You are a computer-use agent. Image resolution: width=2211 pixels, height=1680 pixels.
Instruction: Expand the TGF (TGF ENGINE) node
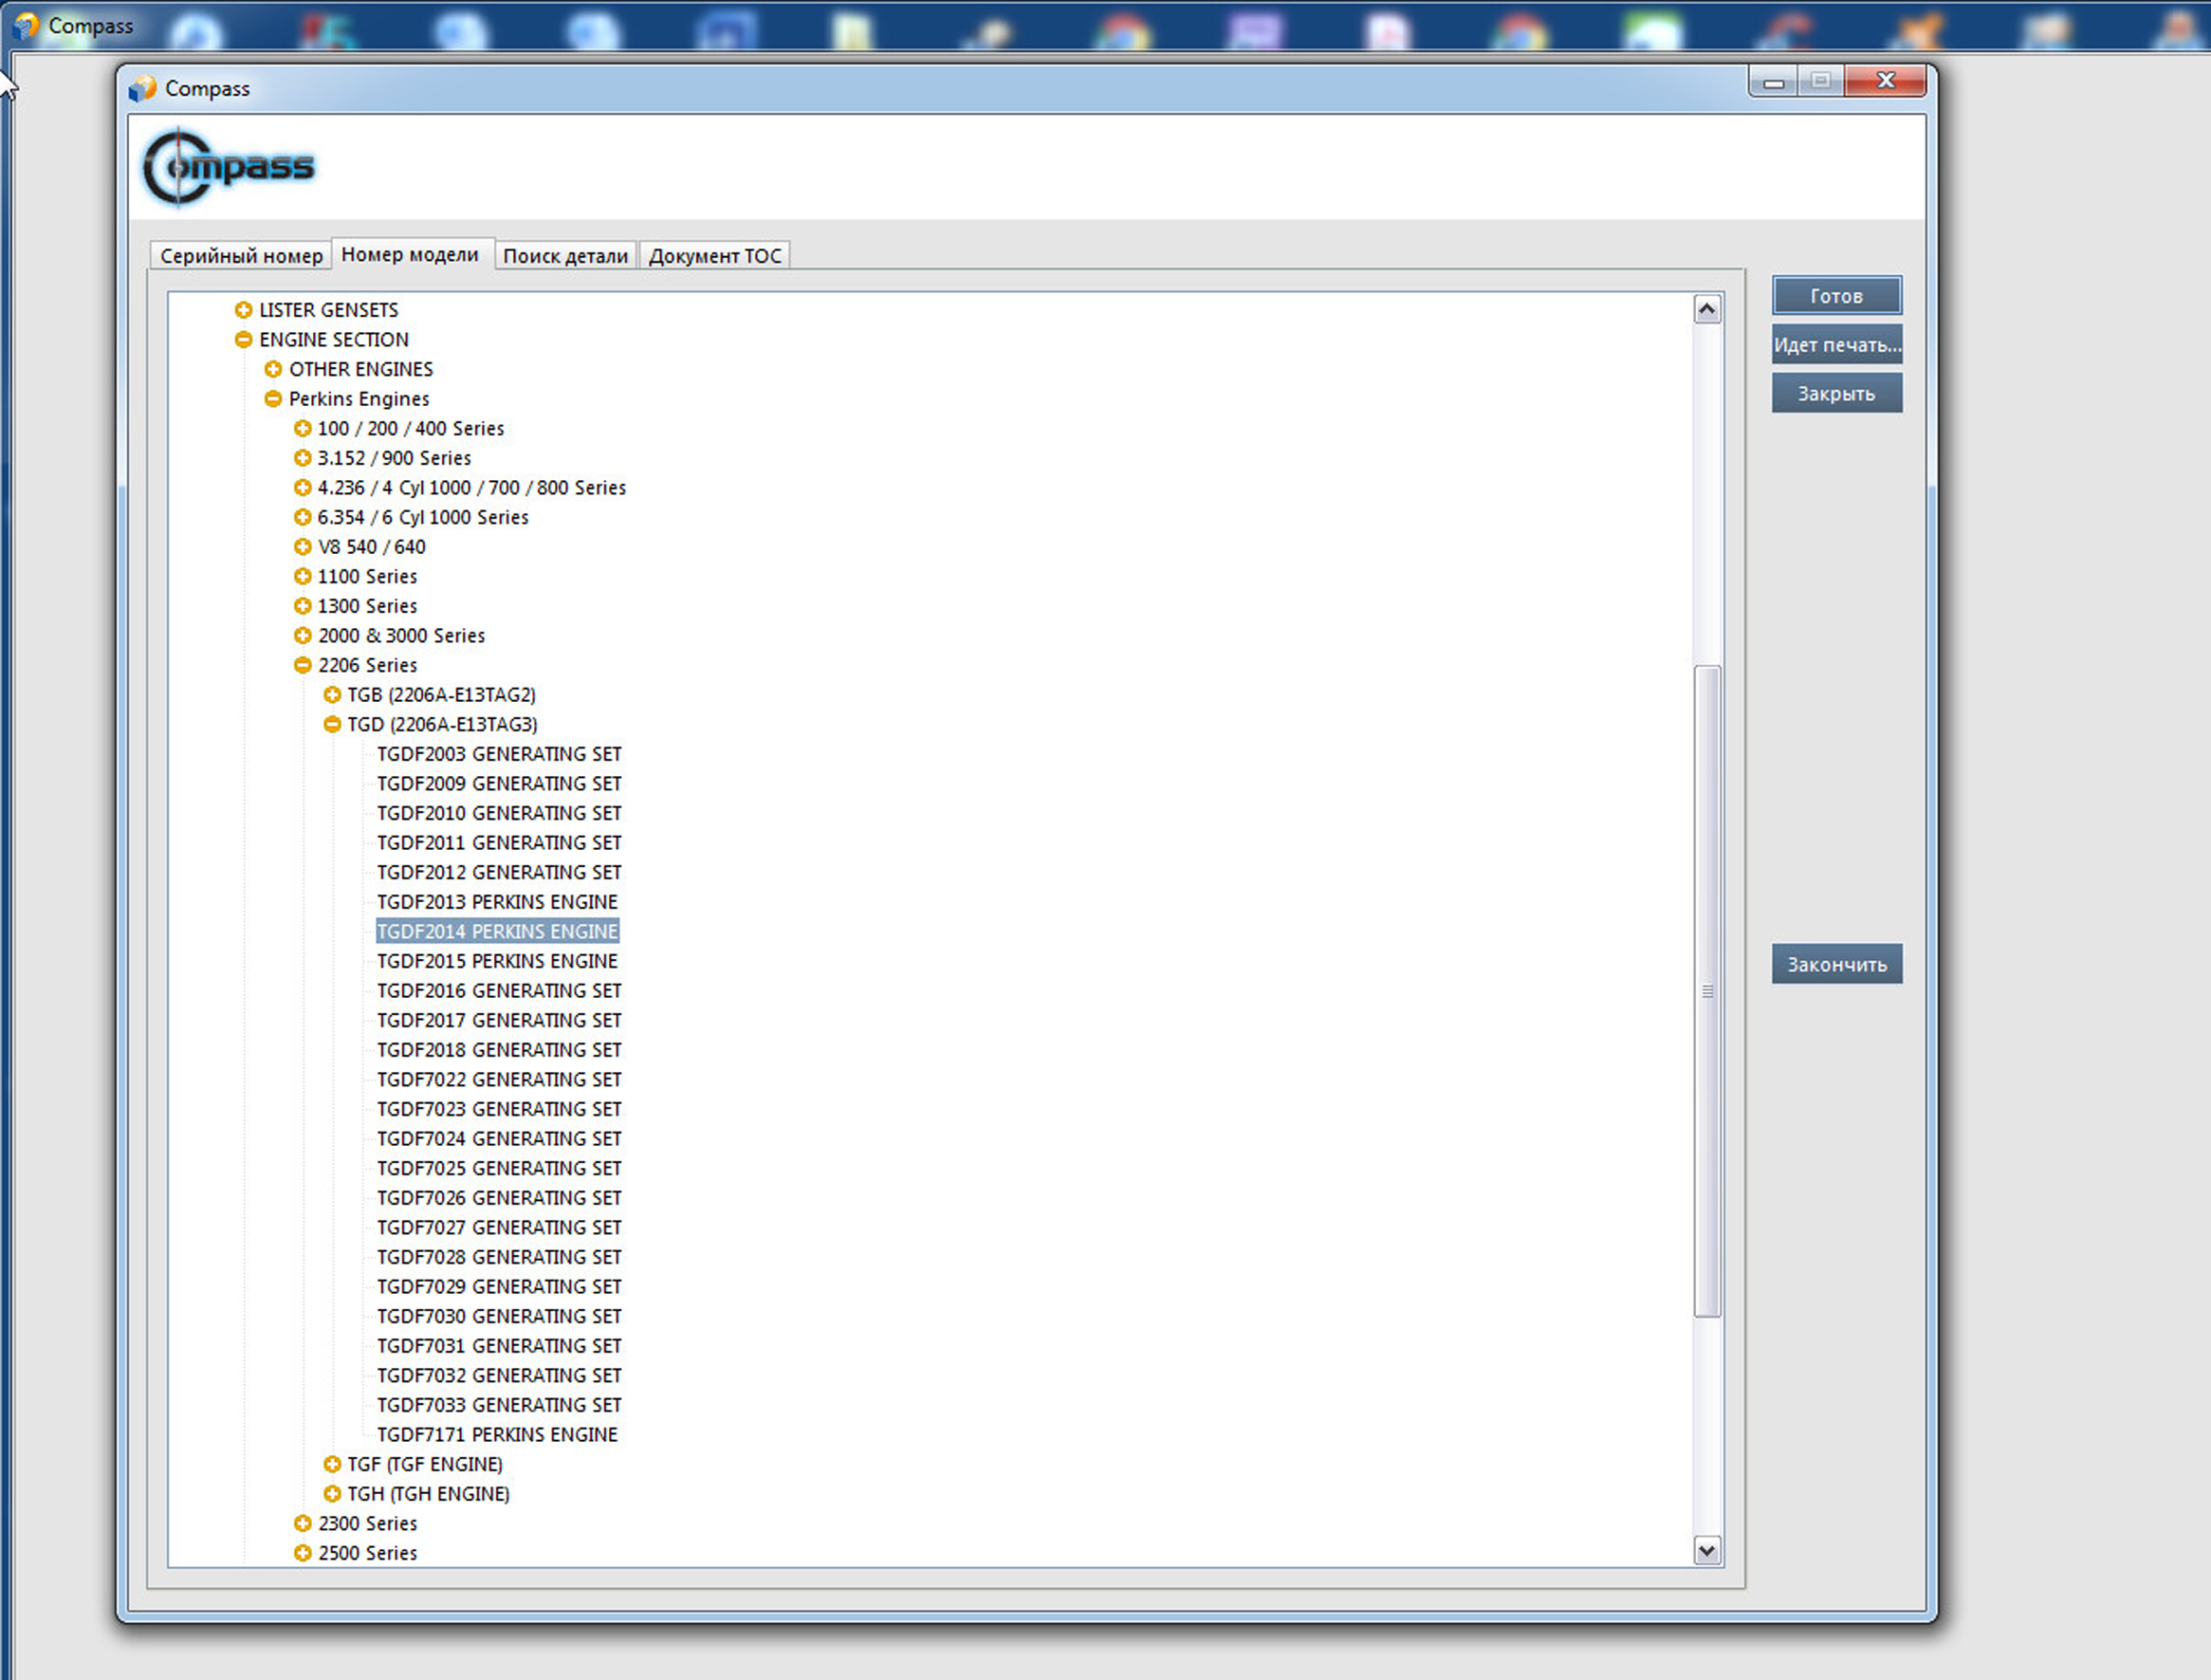point(332,1464)
